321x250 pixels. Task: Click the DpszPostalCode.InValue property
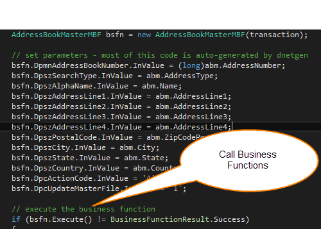click(83, 137)
